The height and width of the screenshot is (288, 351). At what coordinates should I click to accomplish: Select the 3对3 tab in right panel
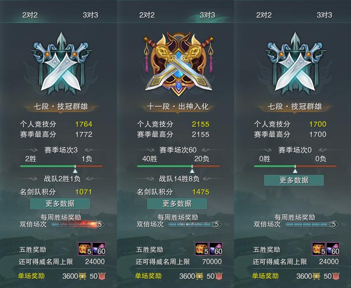(324, 15)
